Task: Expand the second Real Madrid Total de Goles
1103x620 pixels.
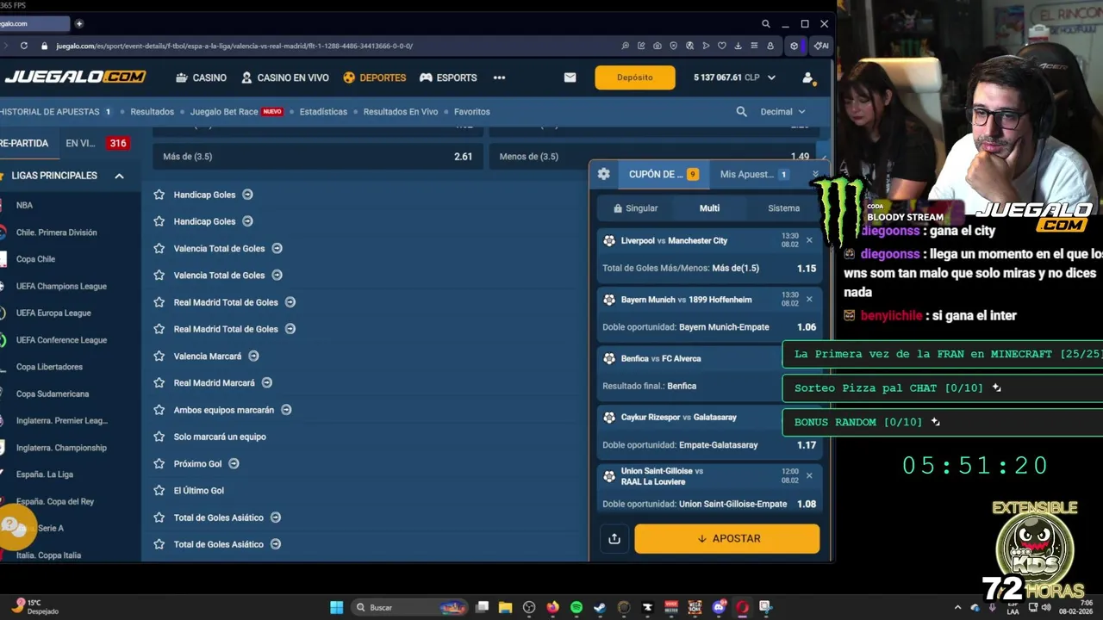Action: [x=290, y=329]
